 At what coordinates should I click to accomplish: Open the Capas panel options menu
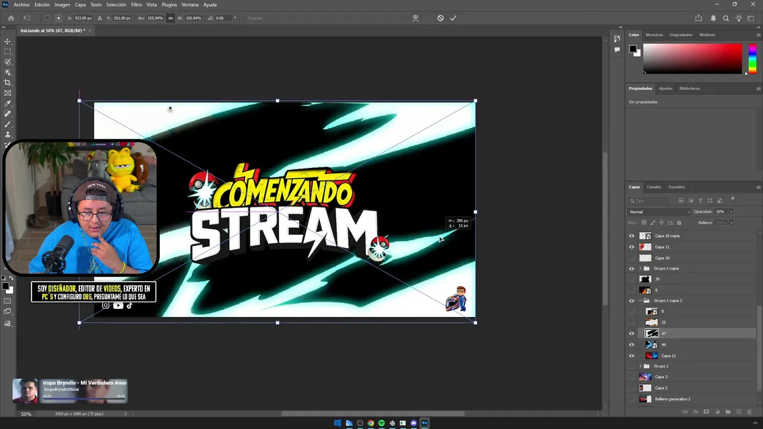(758, 187)
